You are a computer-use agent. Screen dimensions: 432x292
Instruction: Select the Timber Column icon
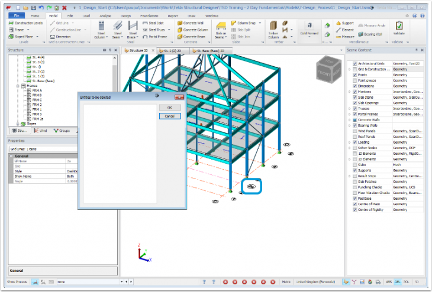pyautogui.click(x=273, y=25)
